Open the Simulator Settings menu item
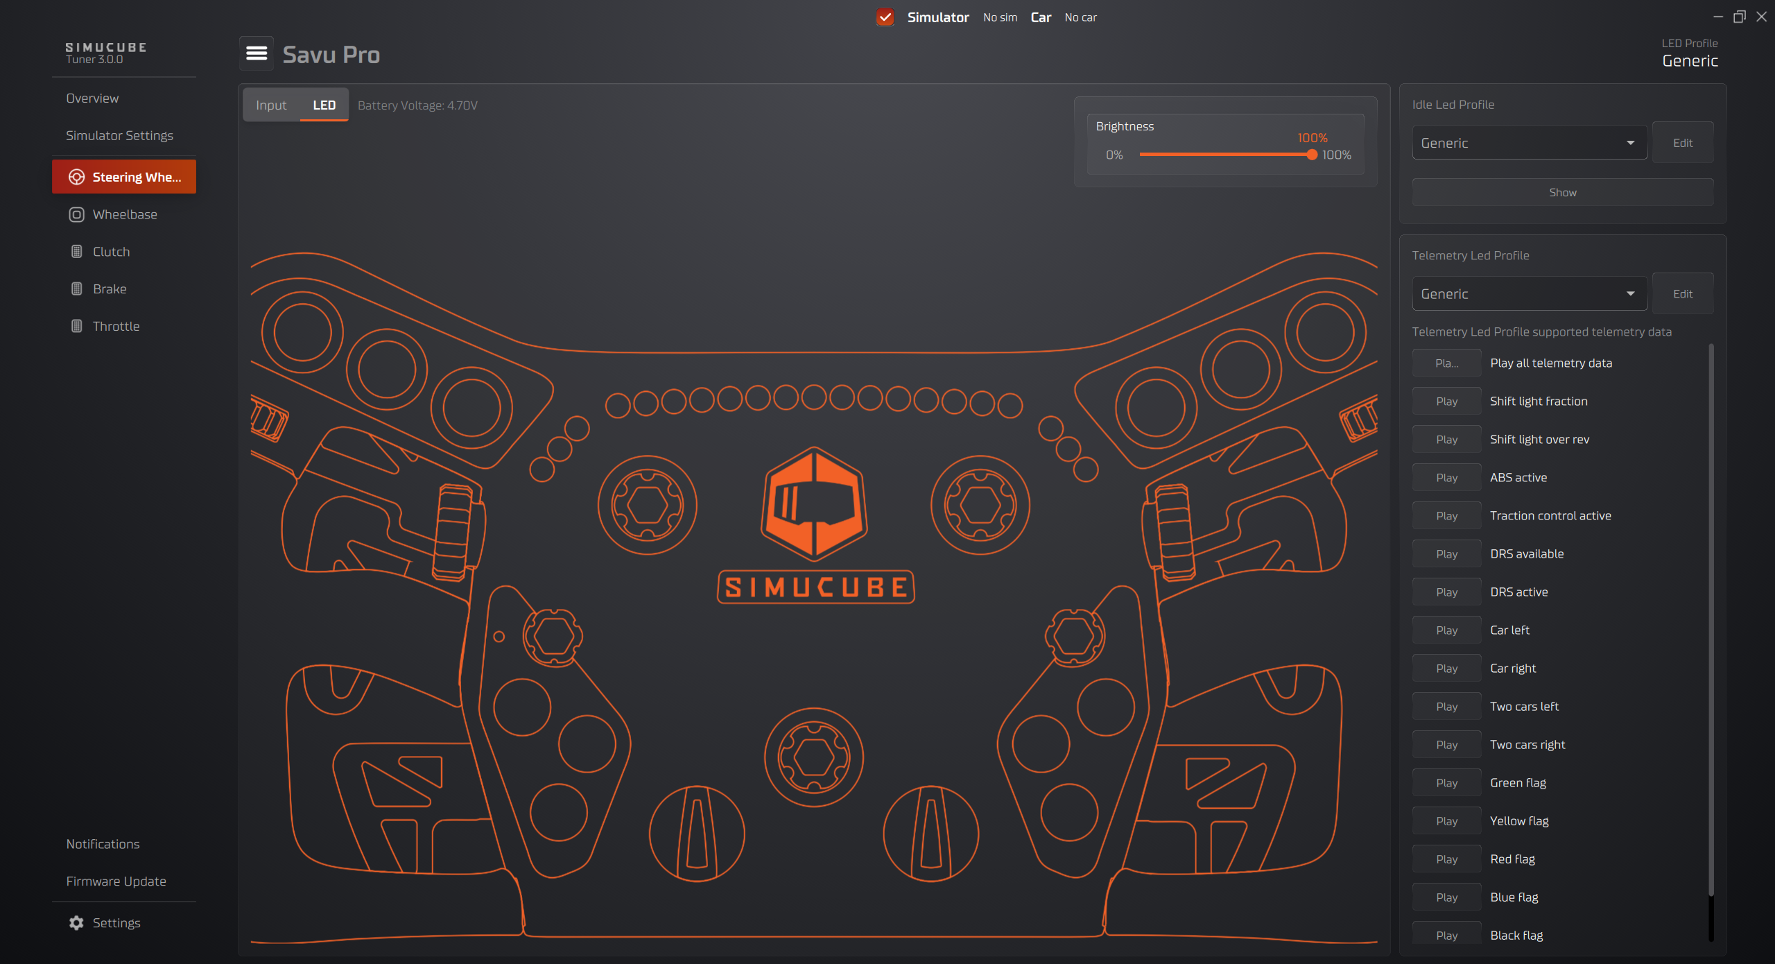Image resolution: width=1775 pixels, height=964 pixels. pyautogui.click(x=119, y=135)
